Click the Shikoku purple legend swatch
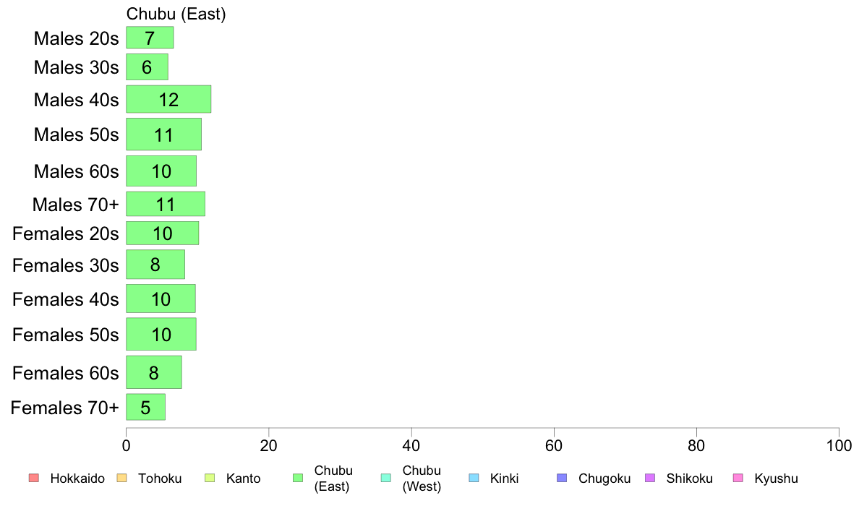 [x=650, y=478]
